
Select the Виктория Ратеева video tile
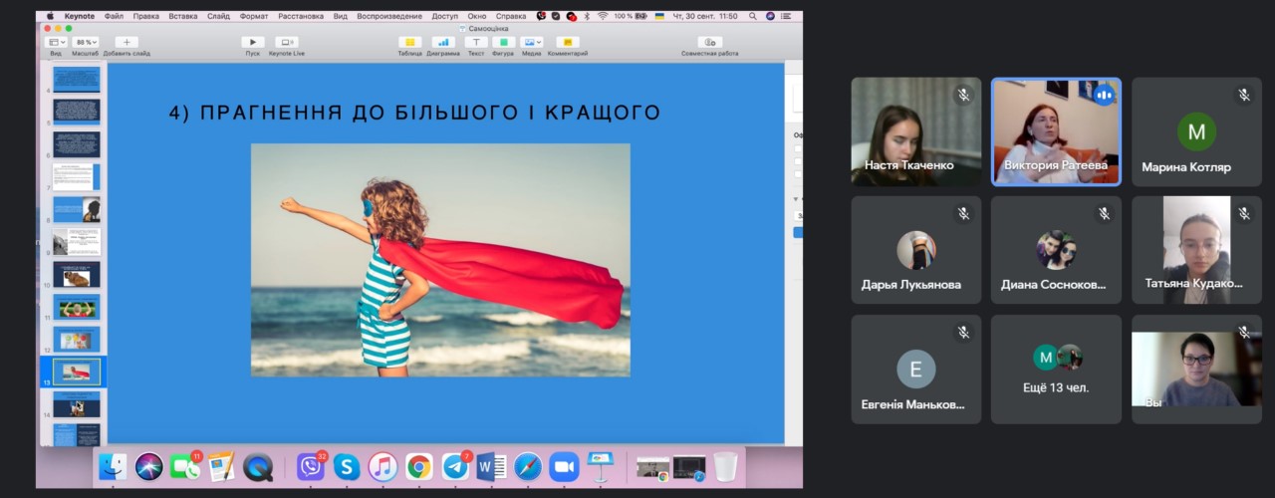1056,131
